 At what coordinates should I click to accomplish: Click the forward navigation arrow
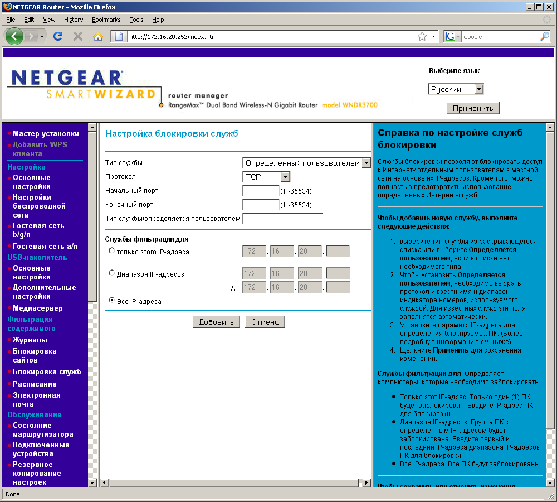tap(31, 36)
